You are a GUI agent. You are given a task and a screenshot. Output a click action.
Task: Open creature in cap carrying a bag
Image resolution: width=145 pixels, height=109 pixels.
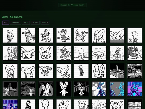click(64, 36)
